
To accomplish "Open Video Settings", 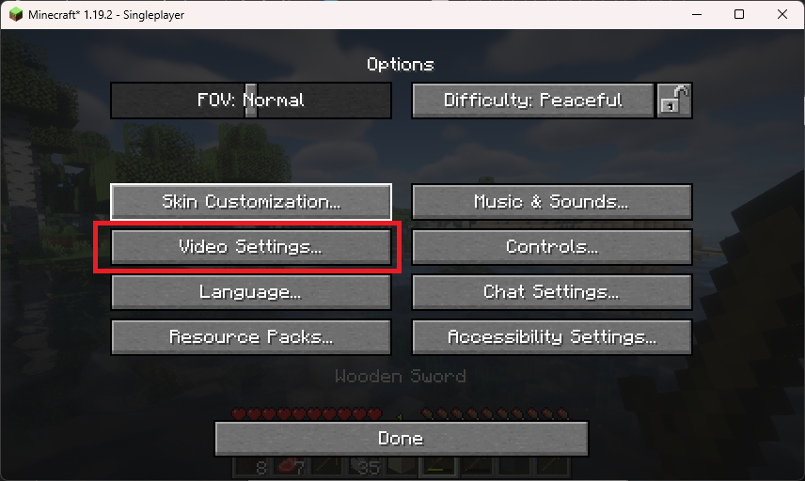I will 251,247.
